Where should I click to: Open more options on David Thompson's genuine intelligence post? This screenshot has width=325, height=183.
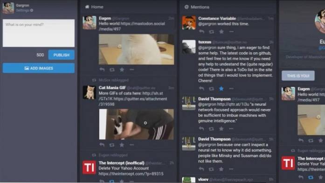click(231, 129)
